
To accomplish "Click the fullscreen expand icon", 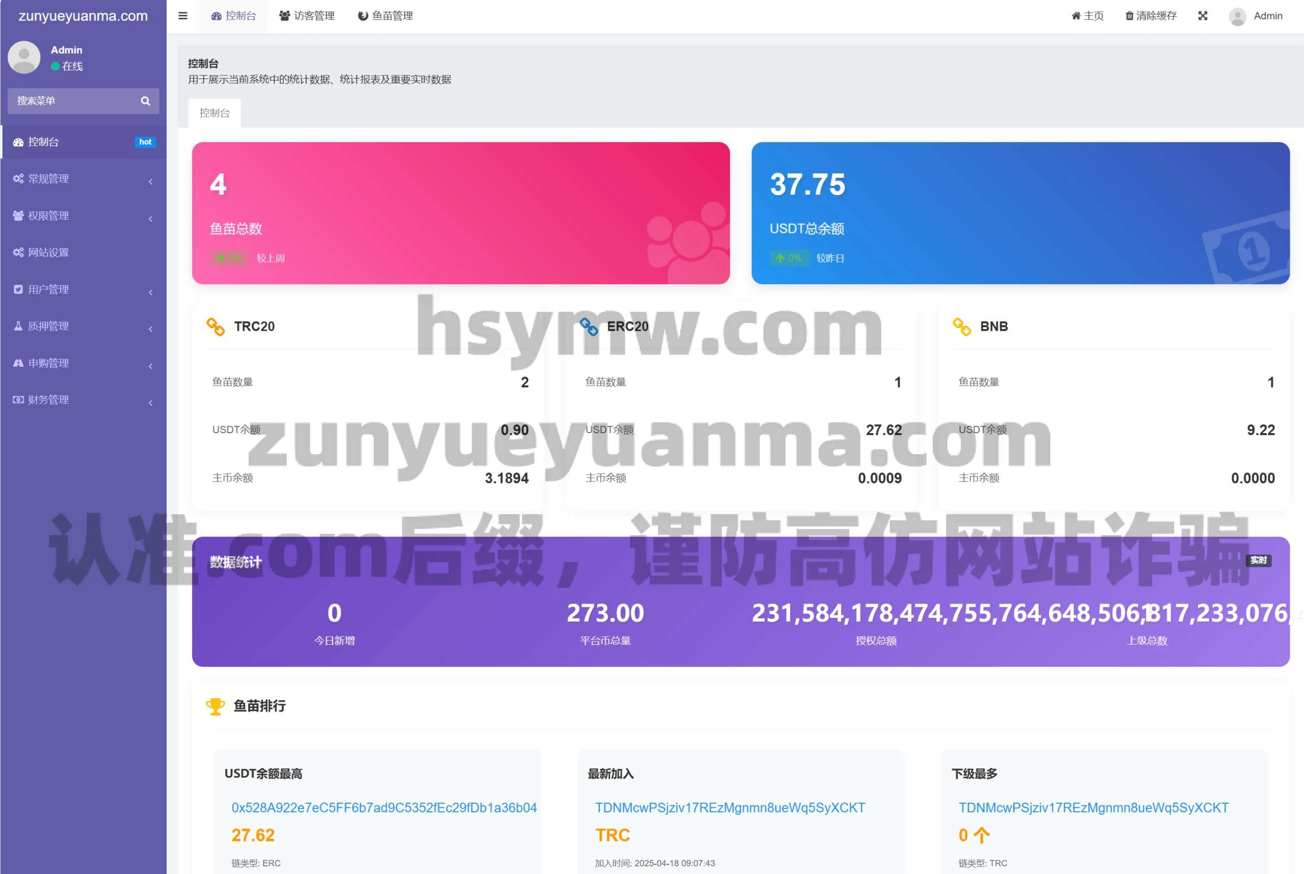I will [x=1203, y=16].
